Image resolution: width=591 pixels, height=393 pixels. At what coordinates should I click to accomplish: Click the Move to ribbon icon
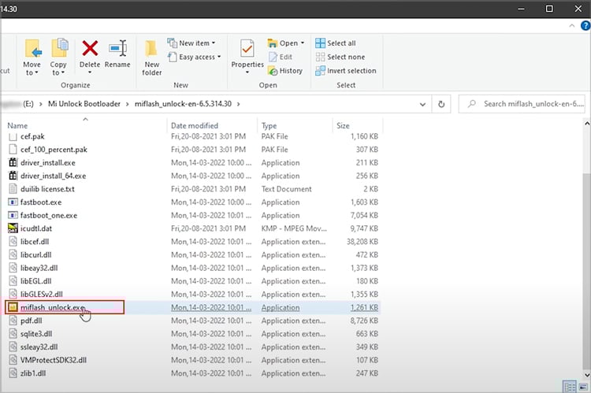click(33, 49)
